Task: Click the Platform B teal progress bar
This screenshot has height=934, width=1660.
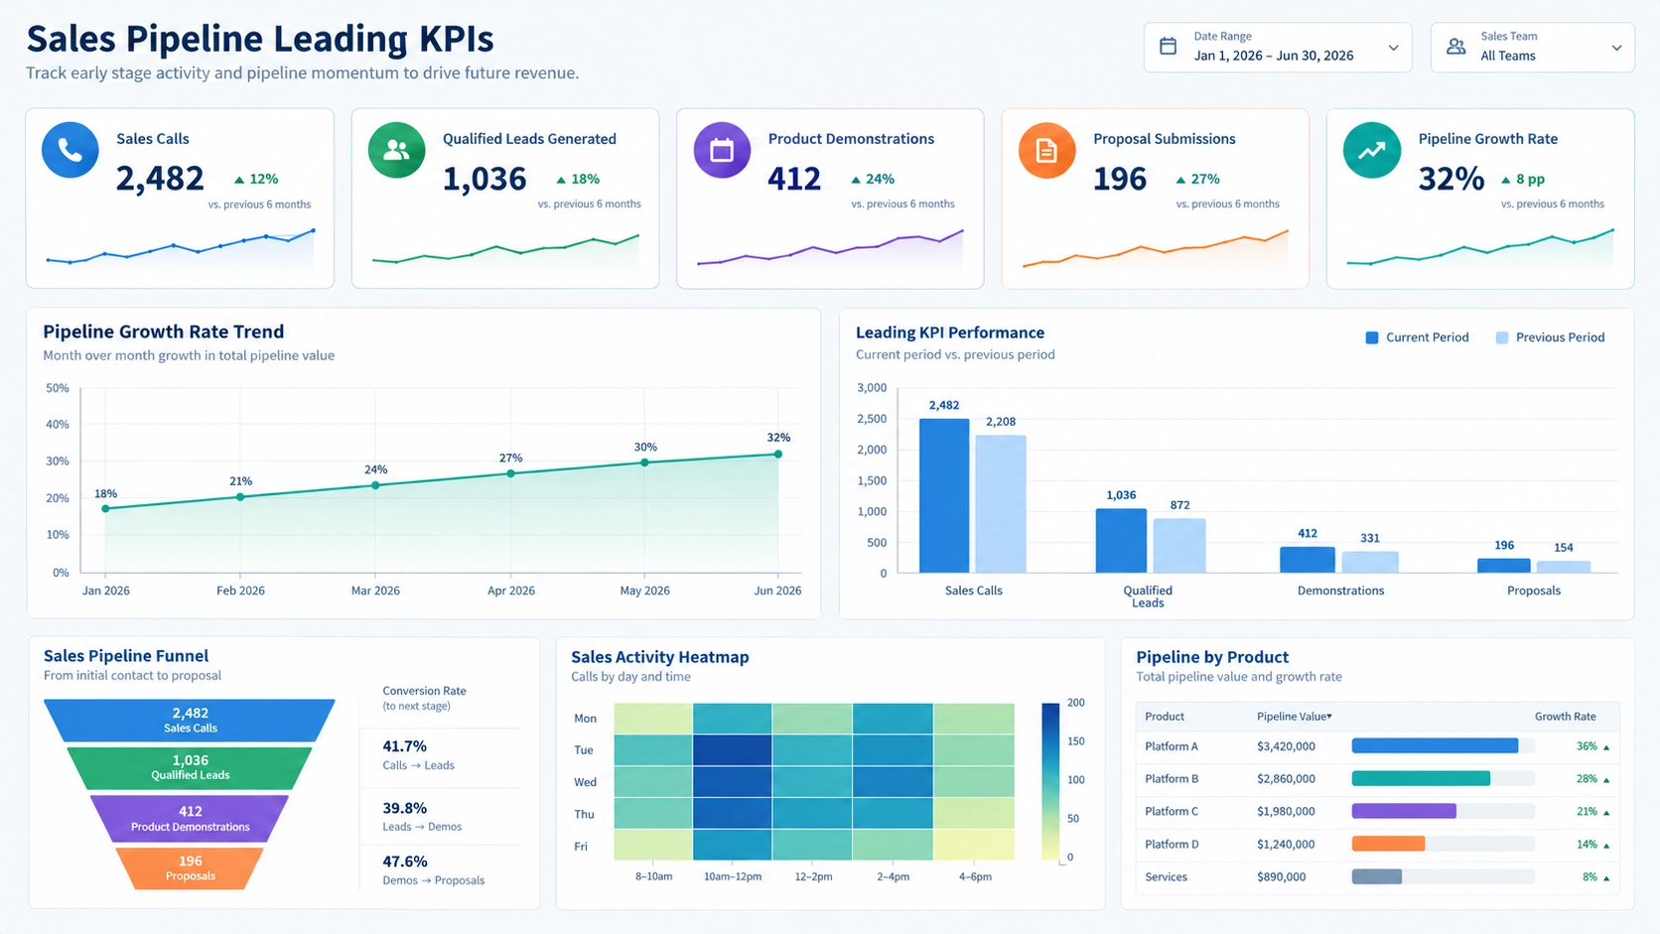Action: click(1421, 779)
